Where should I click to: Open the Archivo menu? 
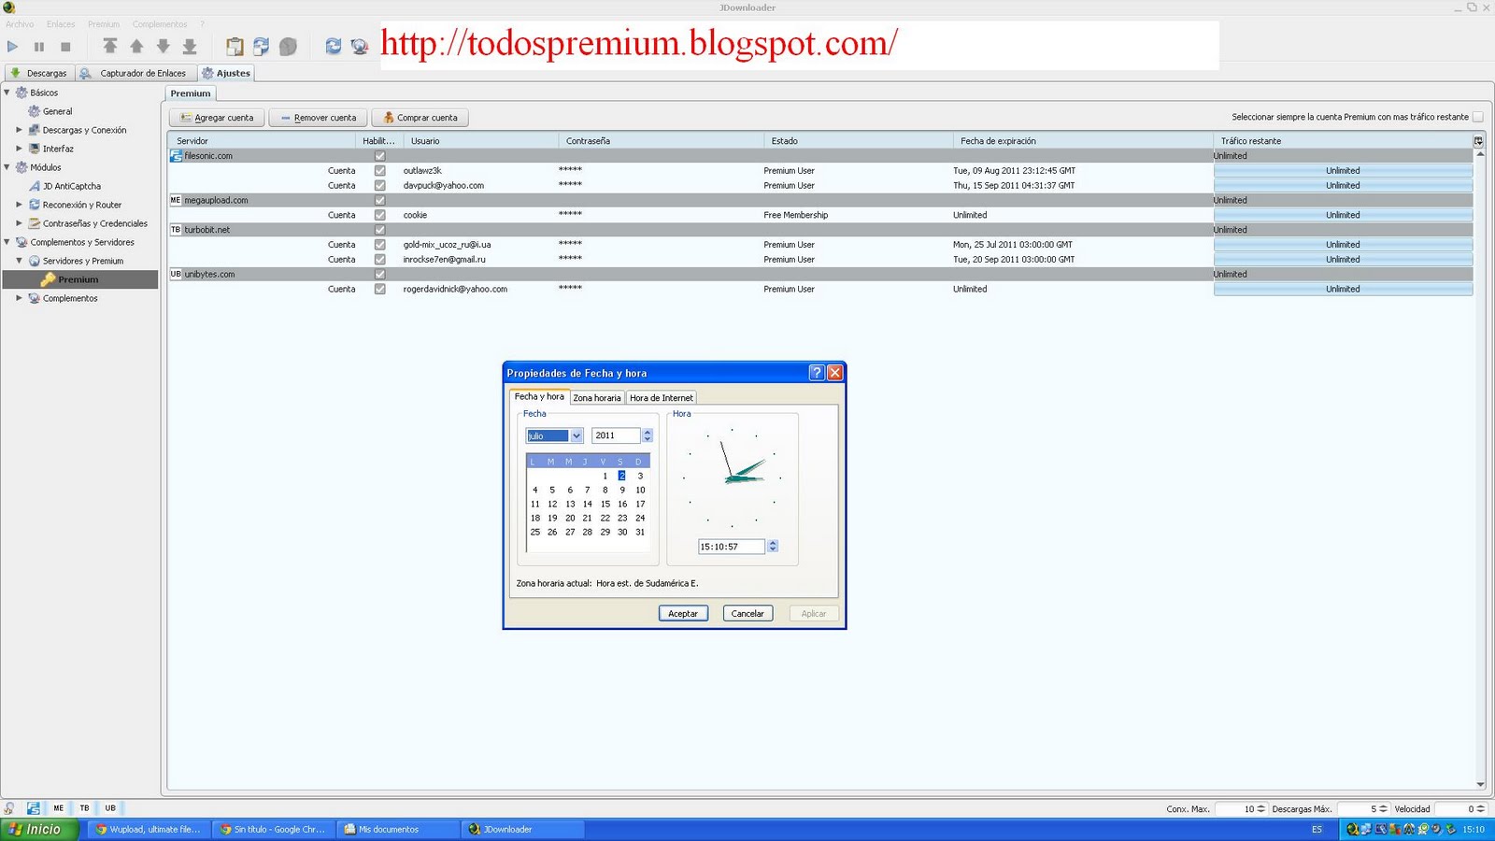point(20,24)
